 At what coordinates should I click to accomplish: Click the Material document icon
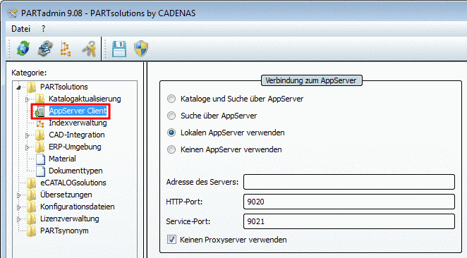[x=40, y=159]
